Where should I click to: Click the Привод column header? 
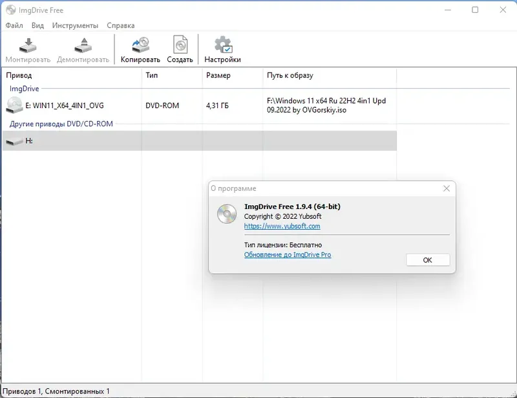72,75
